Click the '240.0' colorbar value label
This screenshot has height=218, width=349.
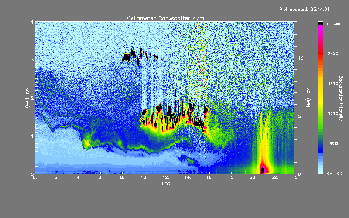tap(333, 54)
